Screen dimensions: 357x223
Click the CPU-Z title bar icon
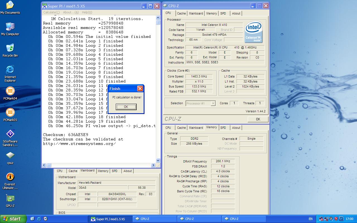[x=165, y=6]
